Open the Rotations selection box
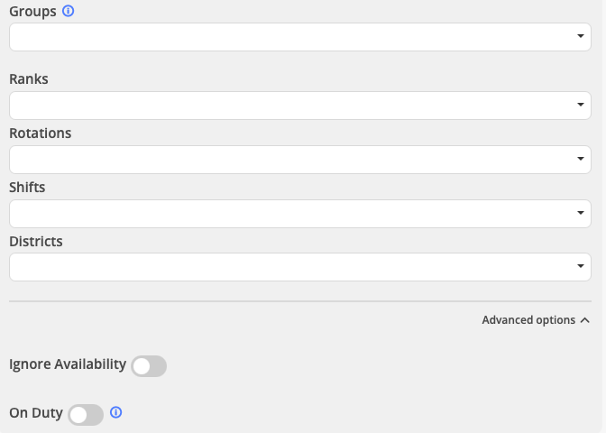The image size is (606, 433). (289, 160)
